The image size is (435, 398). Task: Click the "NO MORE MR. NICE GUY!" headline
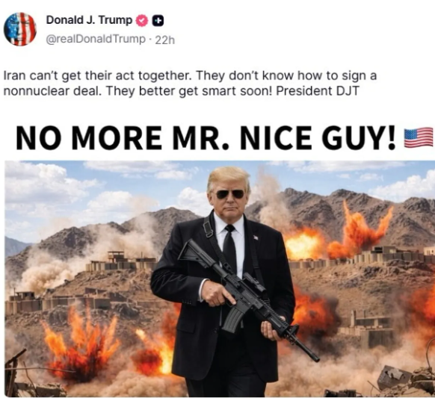[x=206, y=137]
